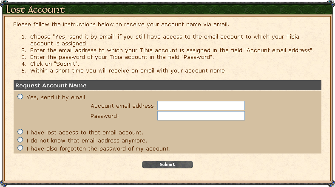Click the 'Account email address:' field label
The height and width of the screenshot is (187, 335).
tap(123, 106)
